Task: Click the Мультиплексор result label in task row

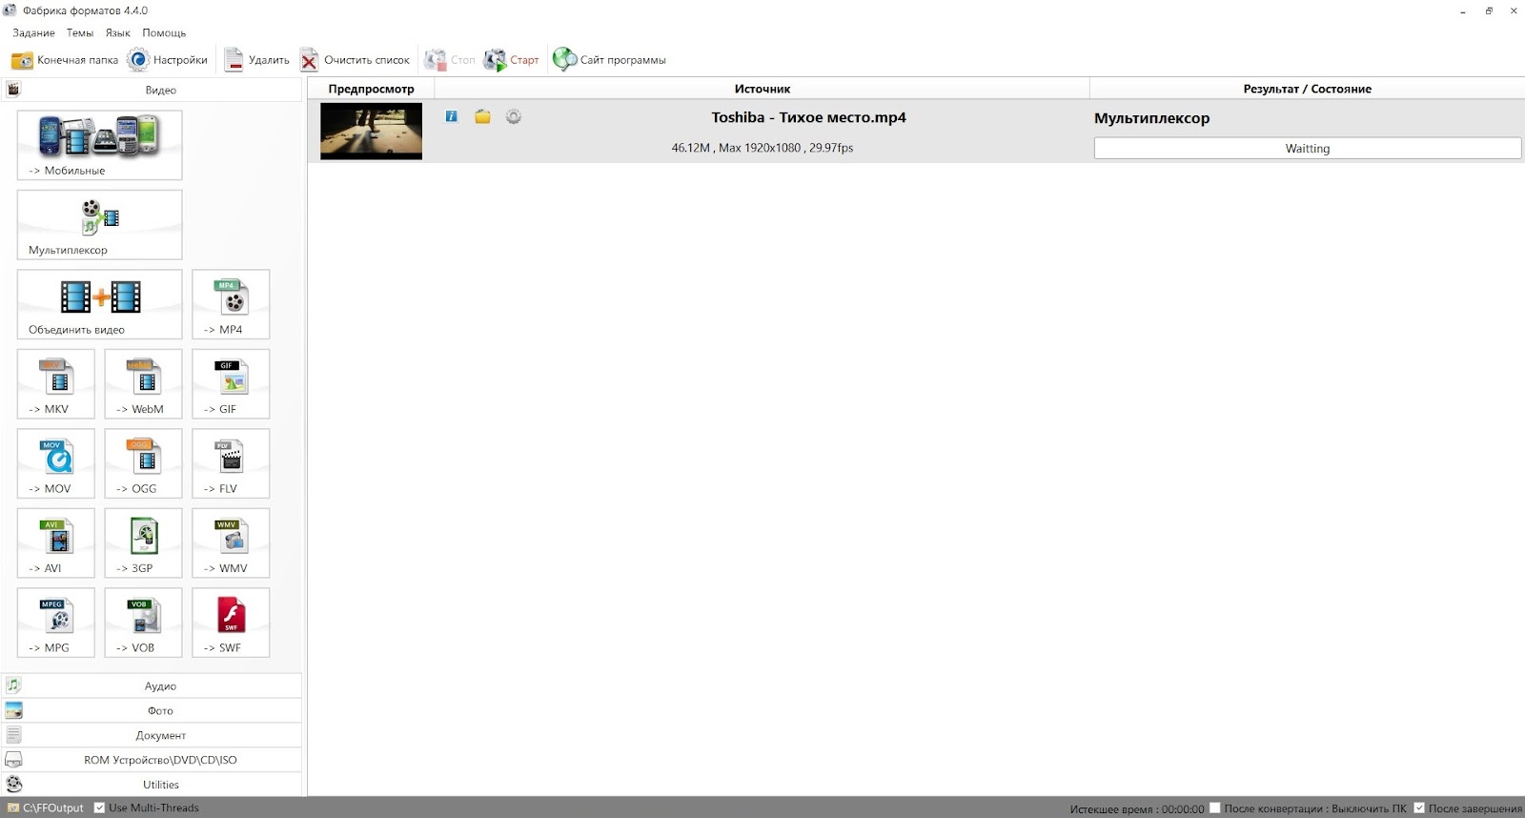Action: [x=1151, y=118]
